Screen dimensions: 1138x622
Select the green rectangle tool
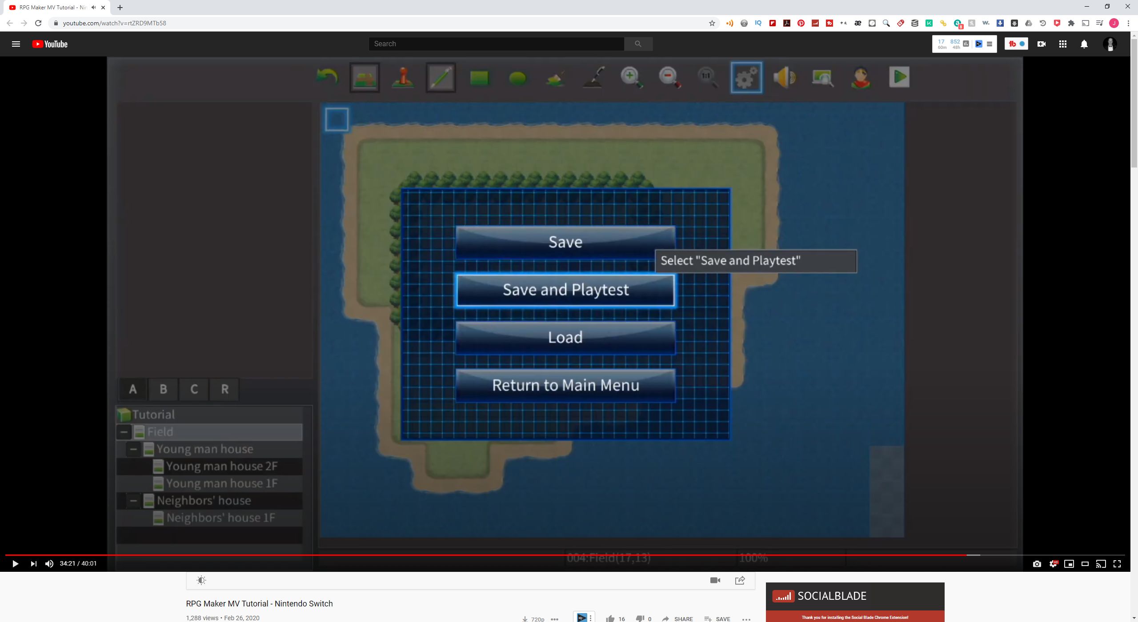pos(479,78)
